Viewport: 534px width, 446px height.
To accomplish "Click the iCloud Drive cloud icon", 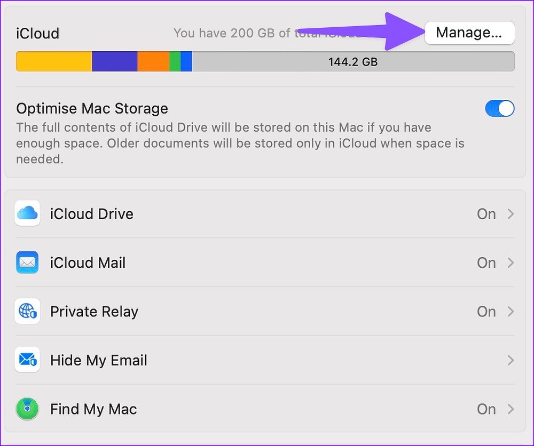I will (x=27, y=214).
